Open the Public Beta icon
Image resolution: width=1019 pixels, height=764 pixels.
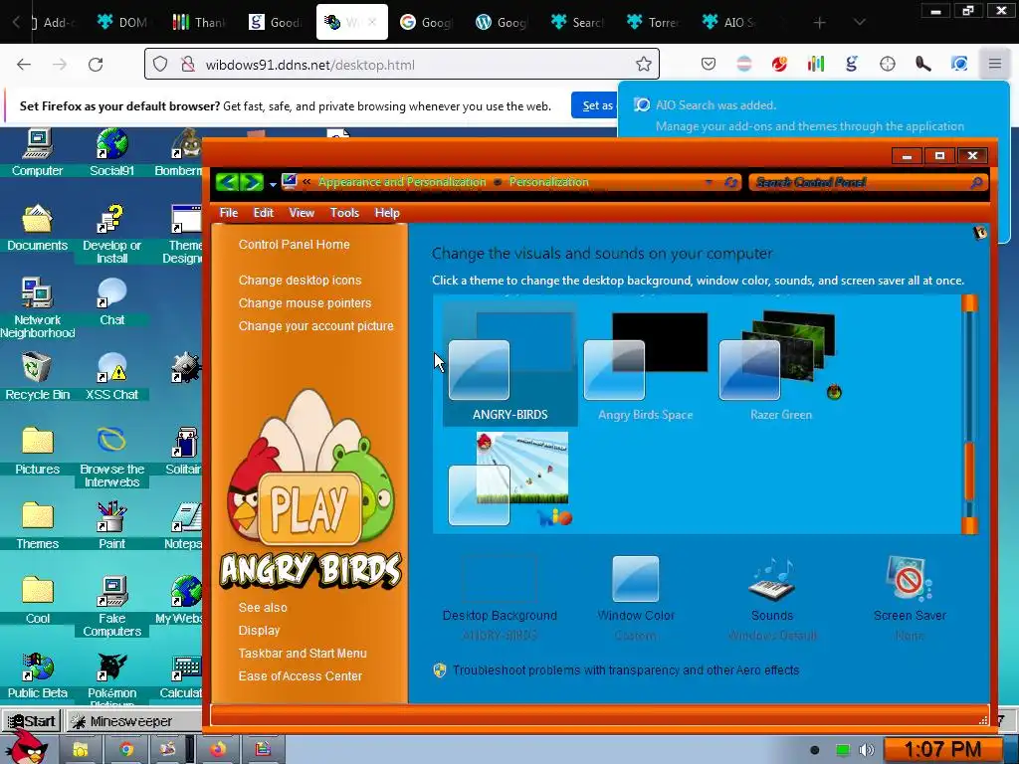pos(37,675)
